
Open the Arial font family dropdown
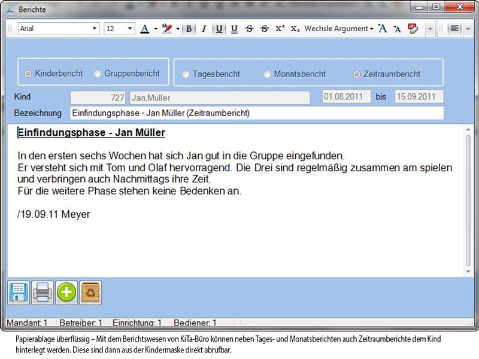(x=95, y=29)
